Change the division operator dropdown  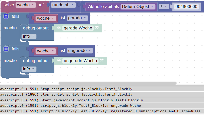(x=164, y=7)
